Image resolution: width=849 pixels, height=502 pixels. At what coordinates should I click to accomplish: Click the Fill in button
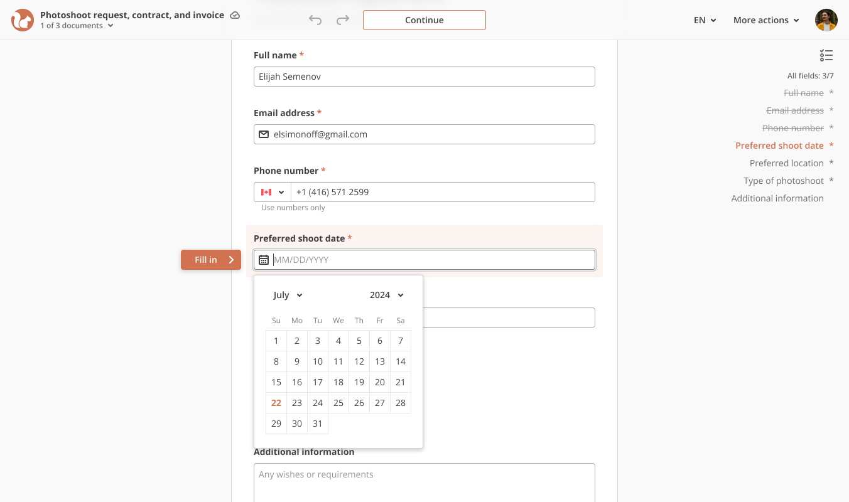click(x=211, y=260)
